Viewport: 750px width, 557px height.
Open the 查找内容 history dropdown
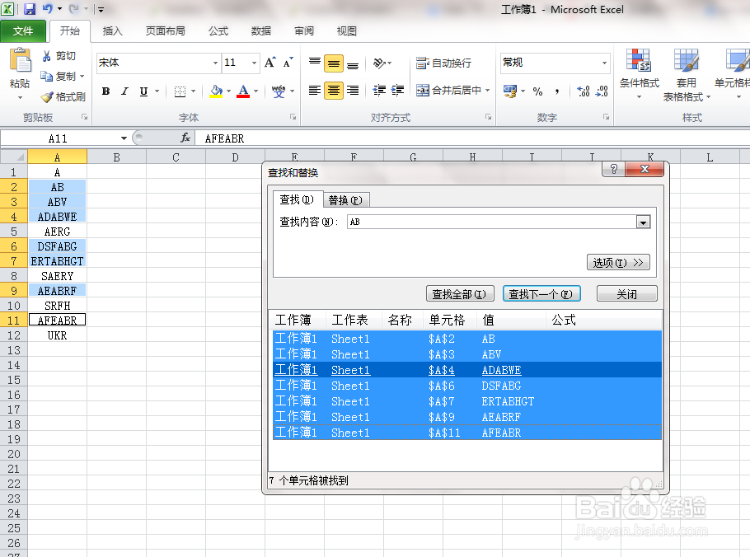[x=644, y=222]
